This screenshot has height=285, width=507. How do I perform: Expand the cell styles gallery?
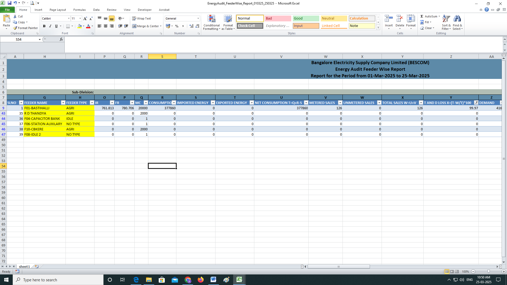click(x=378, y=27)
